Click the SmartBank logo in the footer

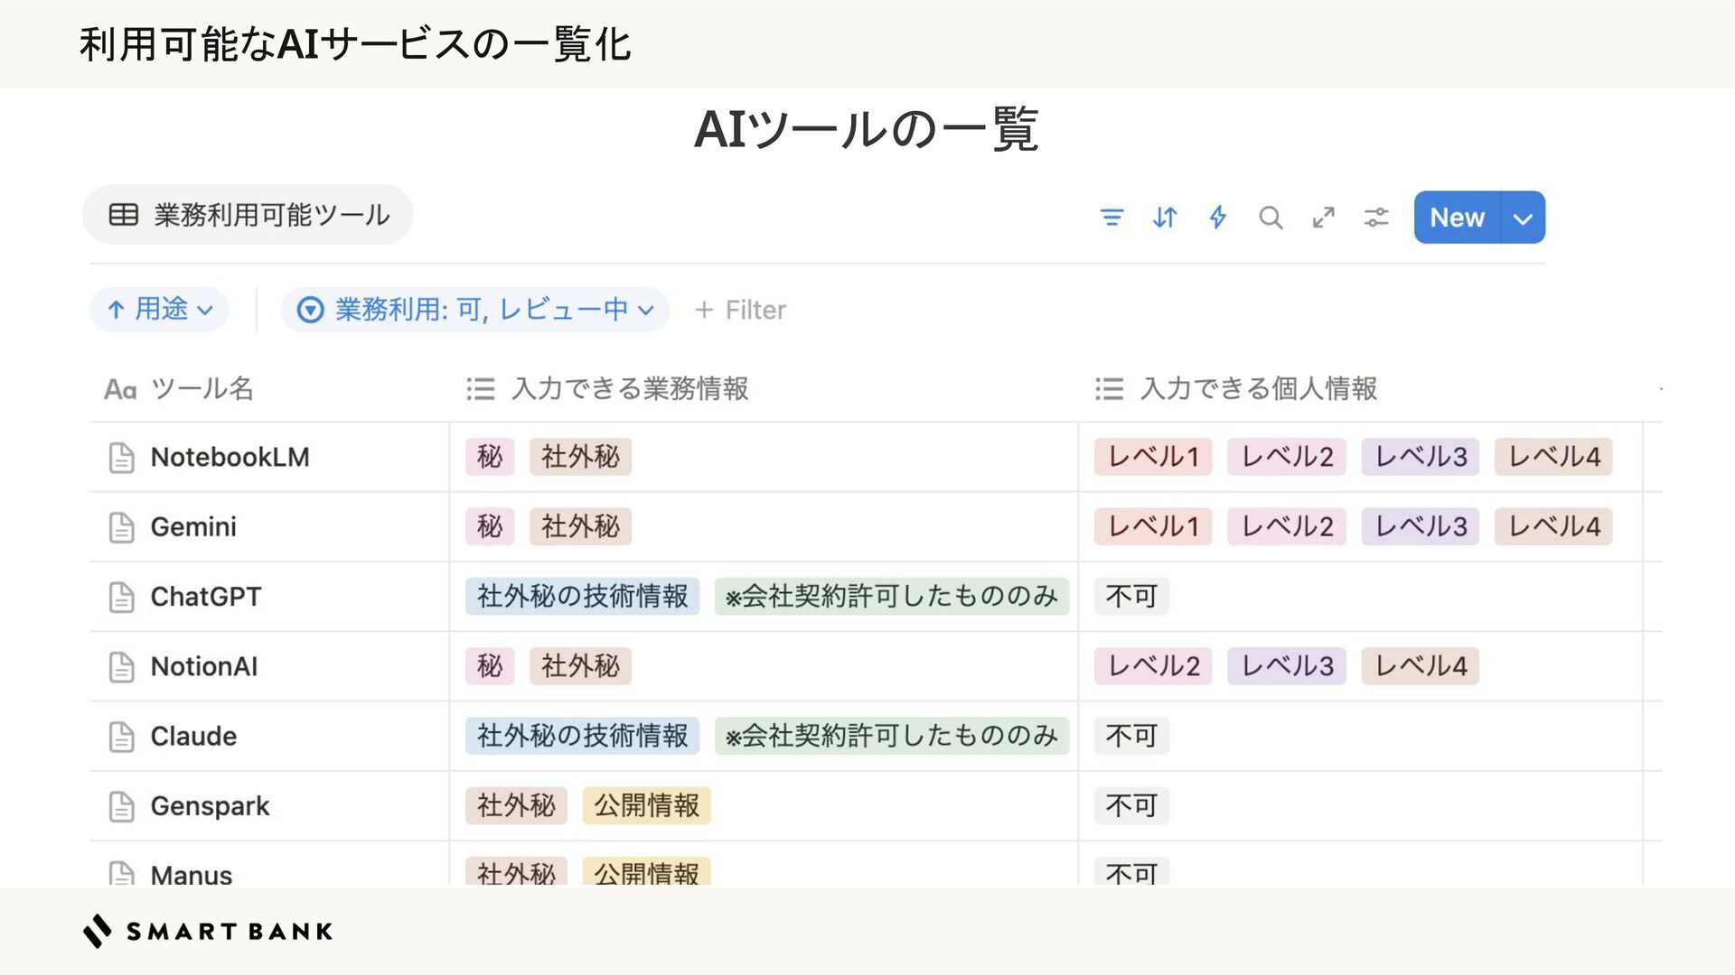[x=208, y=931]
